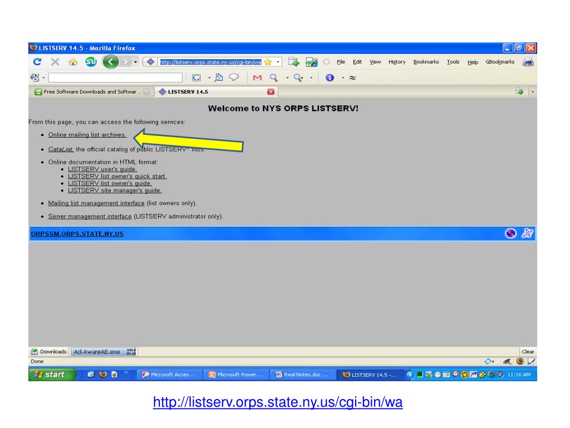
Task: Open the Downloads button in download bar
Action: coord(49,352)
